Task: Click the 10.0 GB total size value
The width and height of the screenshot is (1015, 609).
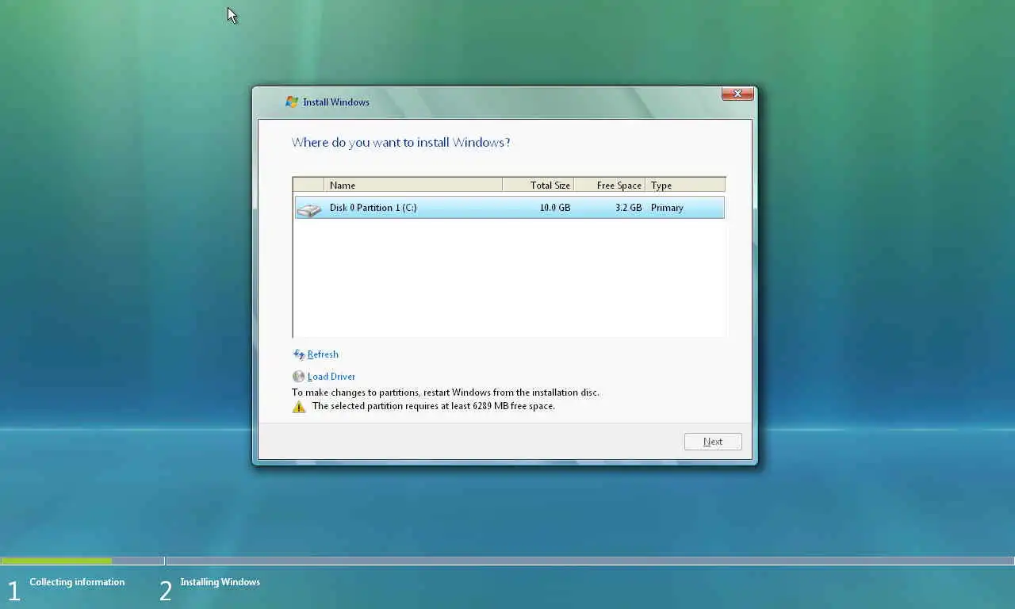Action: [555, 208]
